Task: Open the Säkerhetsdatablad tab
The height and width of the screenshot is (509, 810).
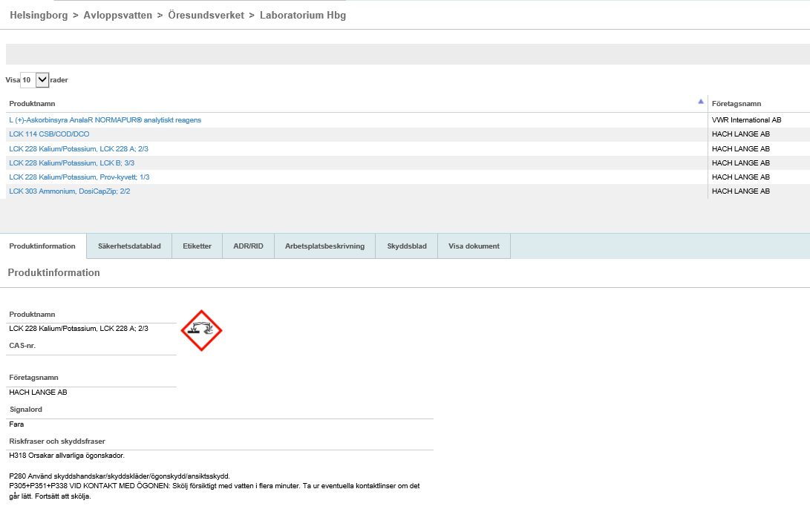Action: tap(129, 246)
